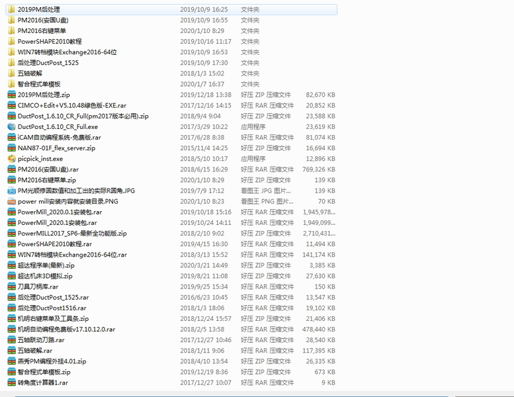Click archive icon of PowerMill_2020.0.1安装包.rar
This screenshot has height=397, width=514.
pyautogui.click(x=11, y=212)
